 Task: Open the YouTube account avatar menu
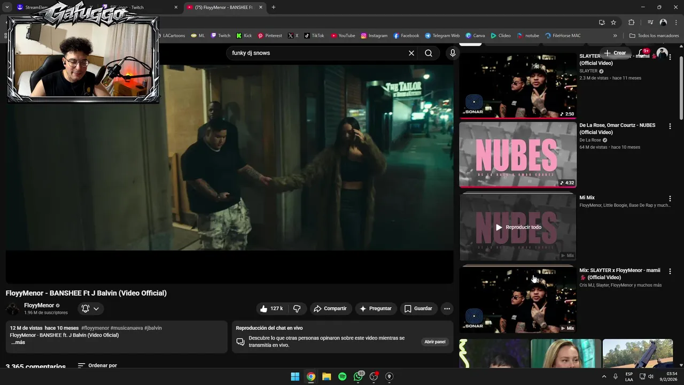[x=662, y=53]
